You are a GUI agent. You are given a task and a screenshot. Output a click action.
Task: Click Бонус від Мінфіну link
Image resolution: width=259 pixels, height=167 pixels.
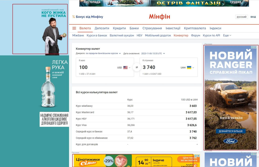(89, 17)
